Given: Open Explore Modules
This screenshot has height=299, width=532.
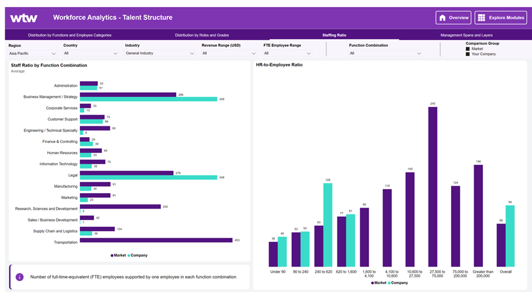Looking at the screenshot, I should [x=501, y=18].
